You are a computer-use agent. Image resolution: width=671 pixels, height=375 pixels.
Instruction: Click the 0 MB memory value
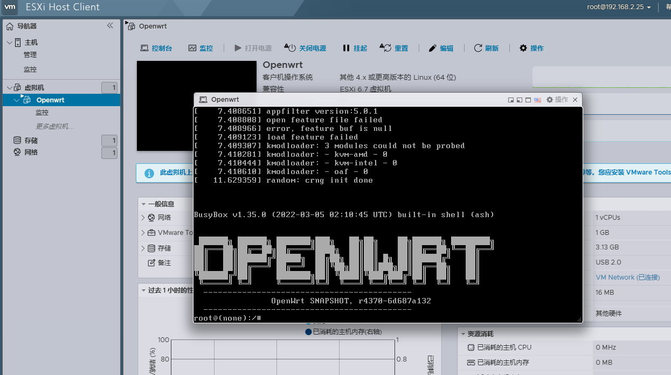[604, 363]
